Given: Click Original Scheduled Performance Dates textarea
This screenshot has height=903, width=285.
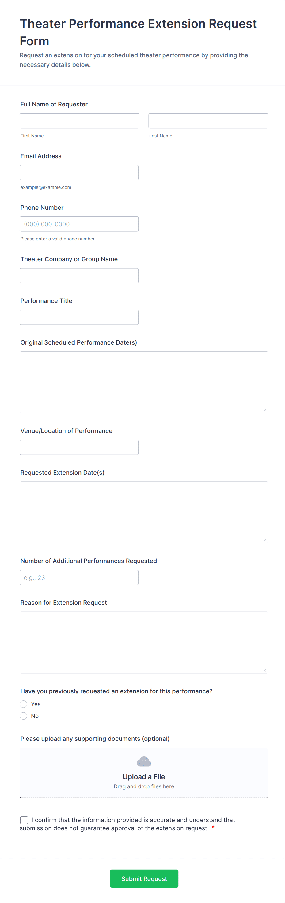Looking at the screenshot, I should (144, 382).
